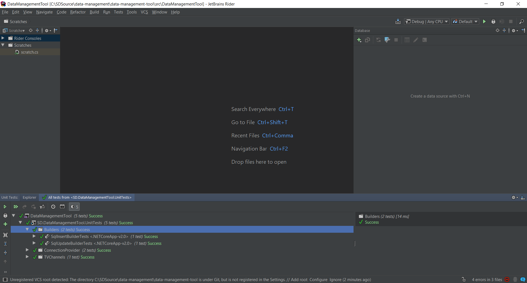
Task: Run the Default configuration with the green play button
Action: [x=484, y=21]
